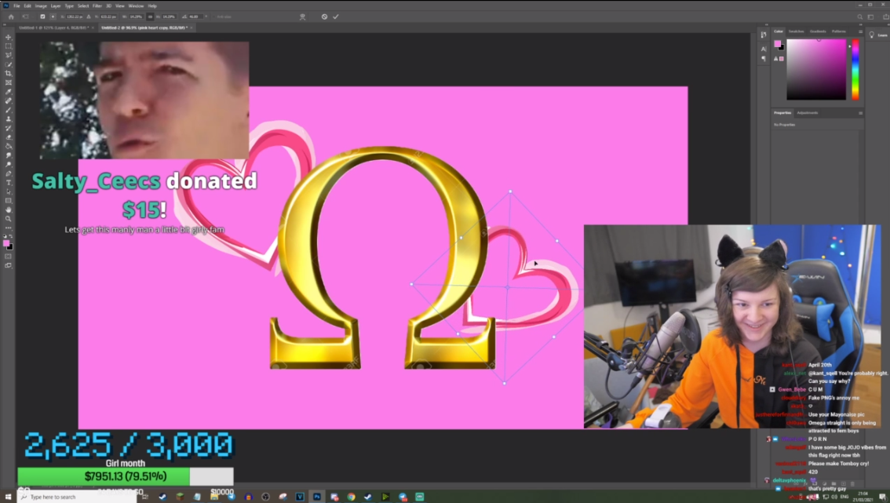Select the History Brush tool
Image resolution: width=890 pixels, height=503 pixels.
click(9, 128)
